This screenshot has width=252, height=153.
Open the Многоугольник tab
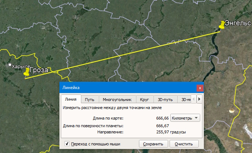coord(117,100)
